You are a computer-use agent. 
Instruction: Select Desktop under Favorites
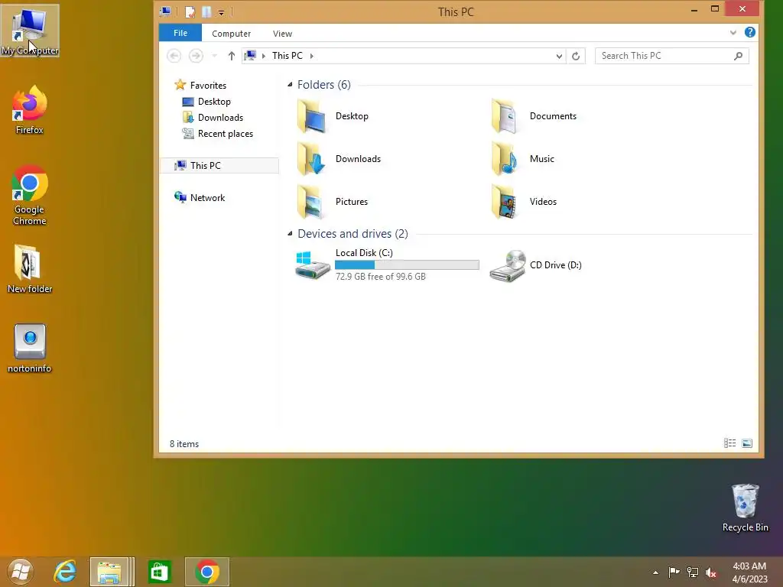206,102
